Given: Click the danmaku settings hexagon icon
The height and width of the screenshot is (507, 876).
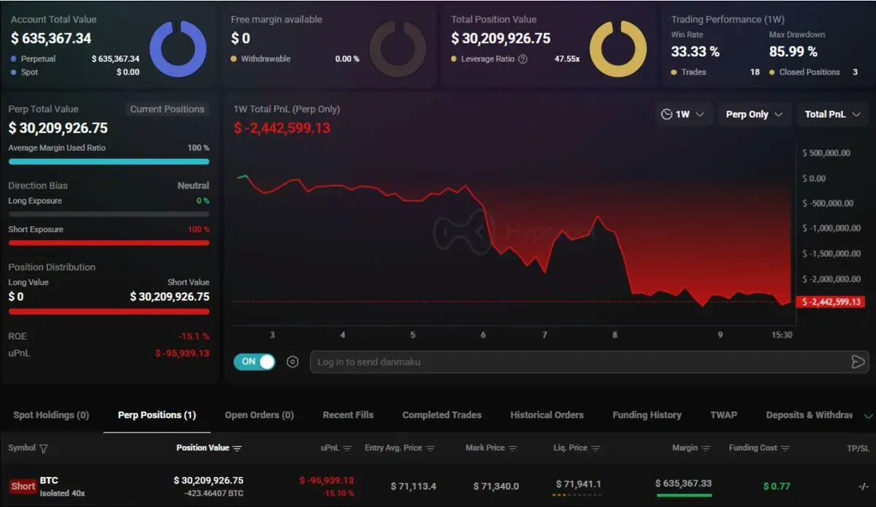Looking at the screenshot, I should pyautogui.click(x=293, y=362).
